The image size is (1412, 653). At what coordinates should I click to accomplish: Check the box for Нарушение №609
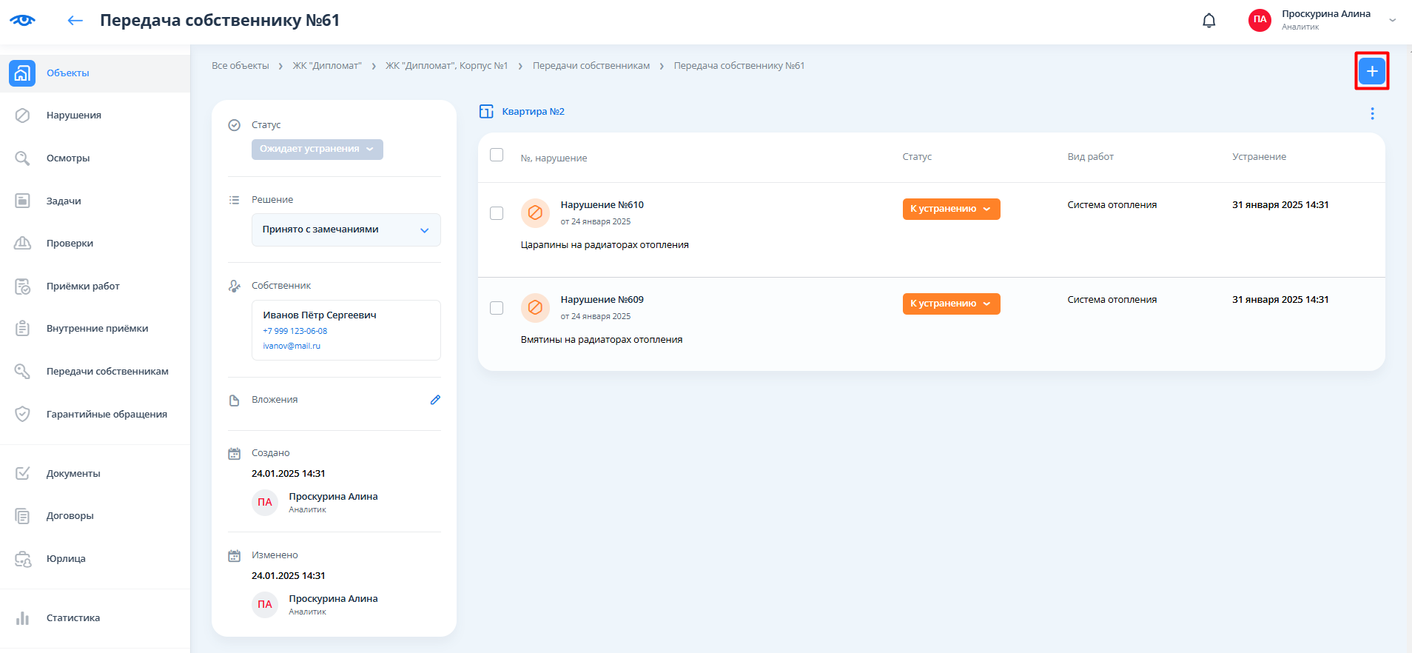tap(497, 308)
